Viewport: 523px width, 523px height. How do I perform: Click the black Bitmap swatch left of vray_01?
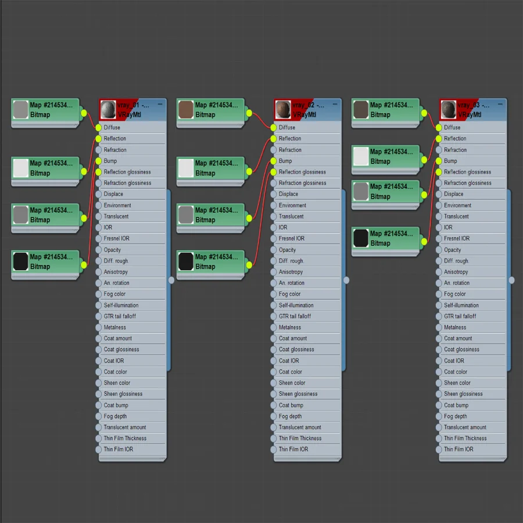(20, 261)
